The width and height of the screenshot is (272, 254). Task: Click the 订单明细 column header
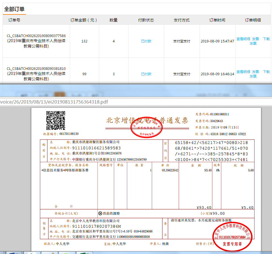tap(253, 20)
